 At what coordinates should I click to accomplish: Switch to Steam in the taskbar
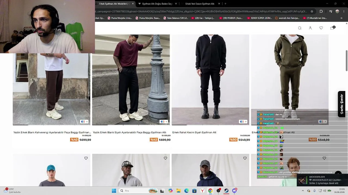[226, 191]
